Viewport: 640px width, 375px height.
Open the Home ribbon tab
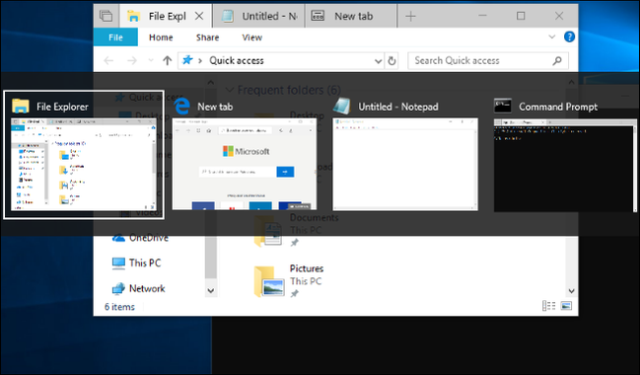pos(161,37)
